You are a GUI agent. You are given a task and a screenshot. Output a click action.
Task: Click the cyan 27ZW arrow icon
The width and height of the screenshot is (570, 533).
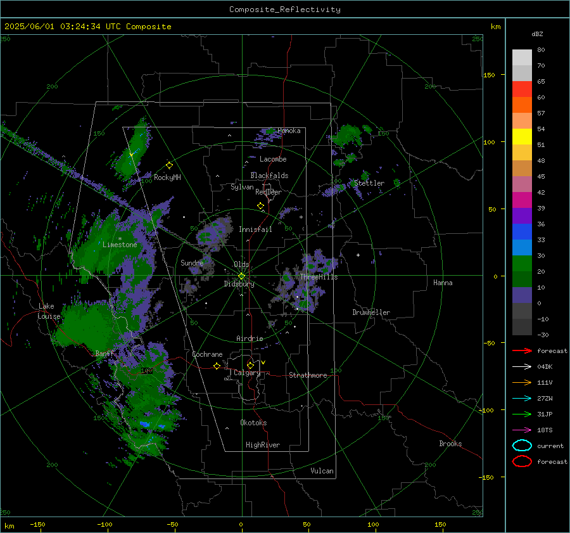point(522,399)
